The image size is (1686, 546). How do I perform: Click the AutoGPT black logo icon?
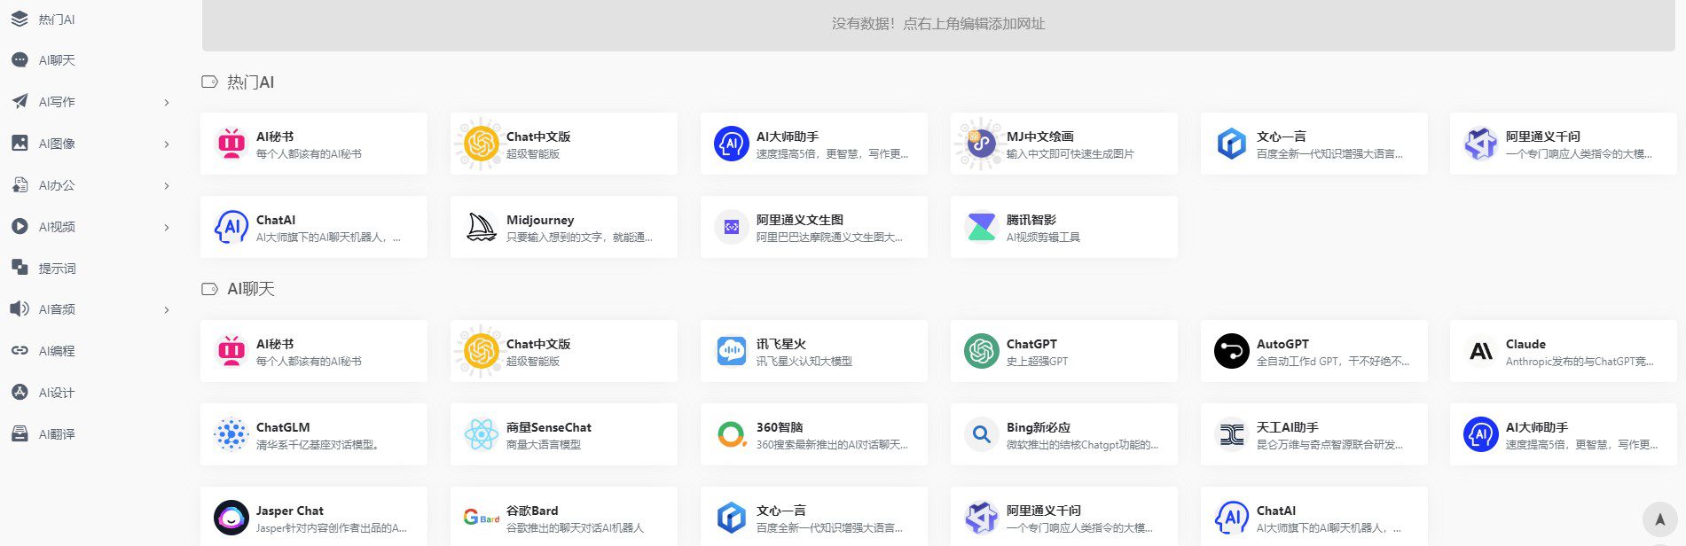pyautogui.click(x=1231, y=351)
